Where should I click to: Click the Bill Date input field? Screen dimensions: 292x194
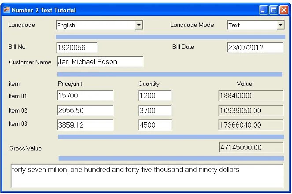(x=255, y=48)
